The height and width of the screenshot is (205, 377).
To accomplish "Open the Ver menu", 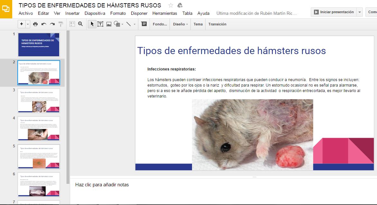I will click(x=57, y=13).
